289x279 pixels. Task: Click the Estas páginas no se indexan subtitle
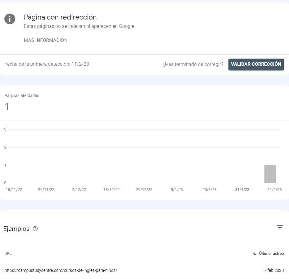coord(79,26)
